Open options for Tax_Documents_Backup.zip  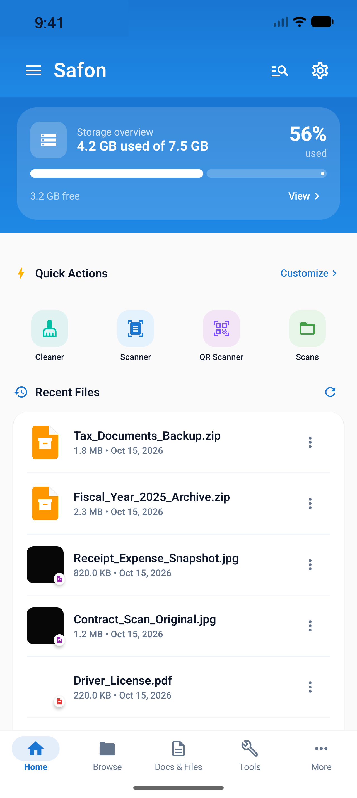tap(310, 442)
